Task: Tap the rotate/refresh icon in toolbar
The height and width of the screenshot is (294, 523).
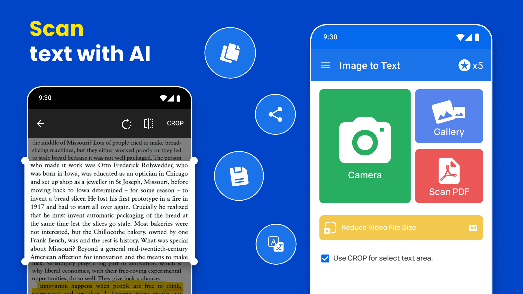Action: coord(127,123)
